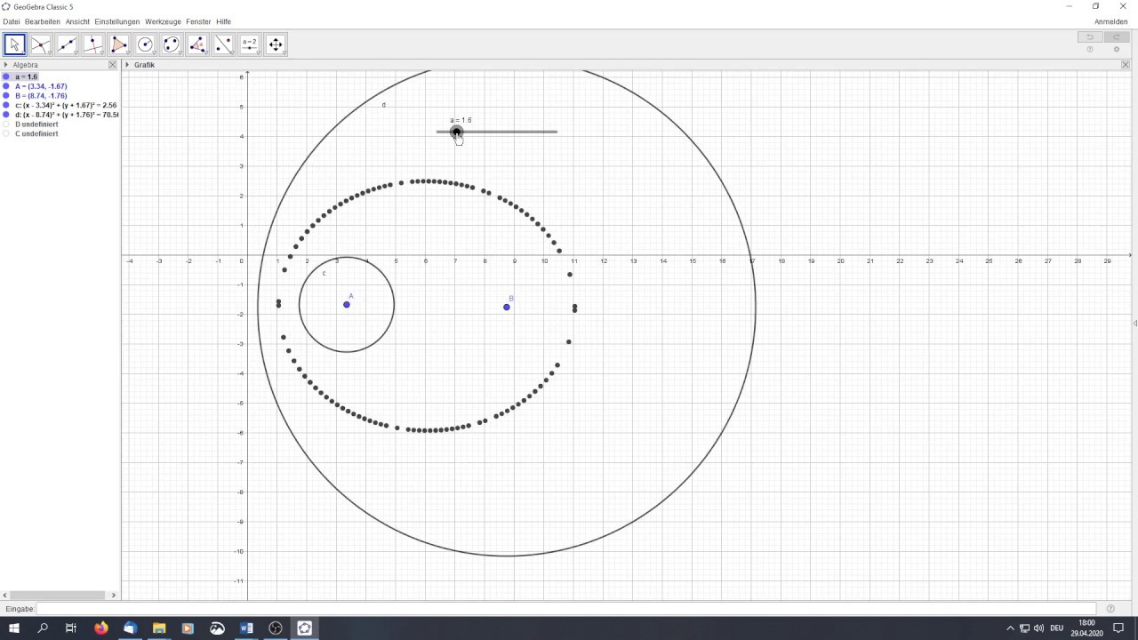Open File Explorer from the taskbar
Image resolution: width=1138 pixels, height=640 pixels.
159,628
